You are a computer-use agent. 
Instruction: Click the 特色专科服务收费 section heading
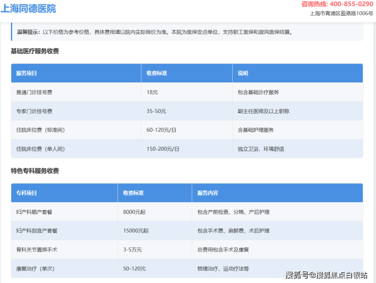pyautogui.click(x=35, y=171)
